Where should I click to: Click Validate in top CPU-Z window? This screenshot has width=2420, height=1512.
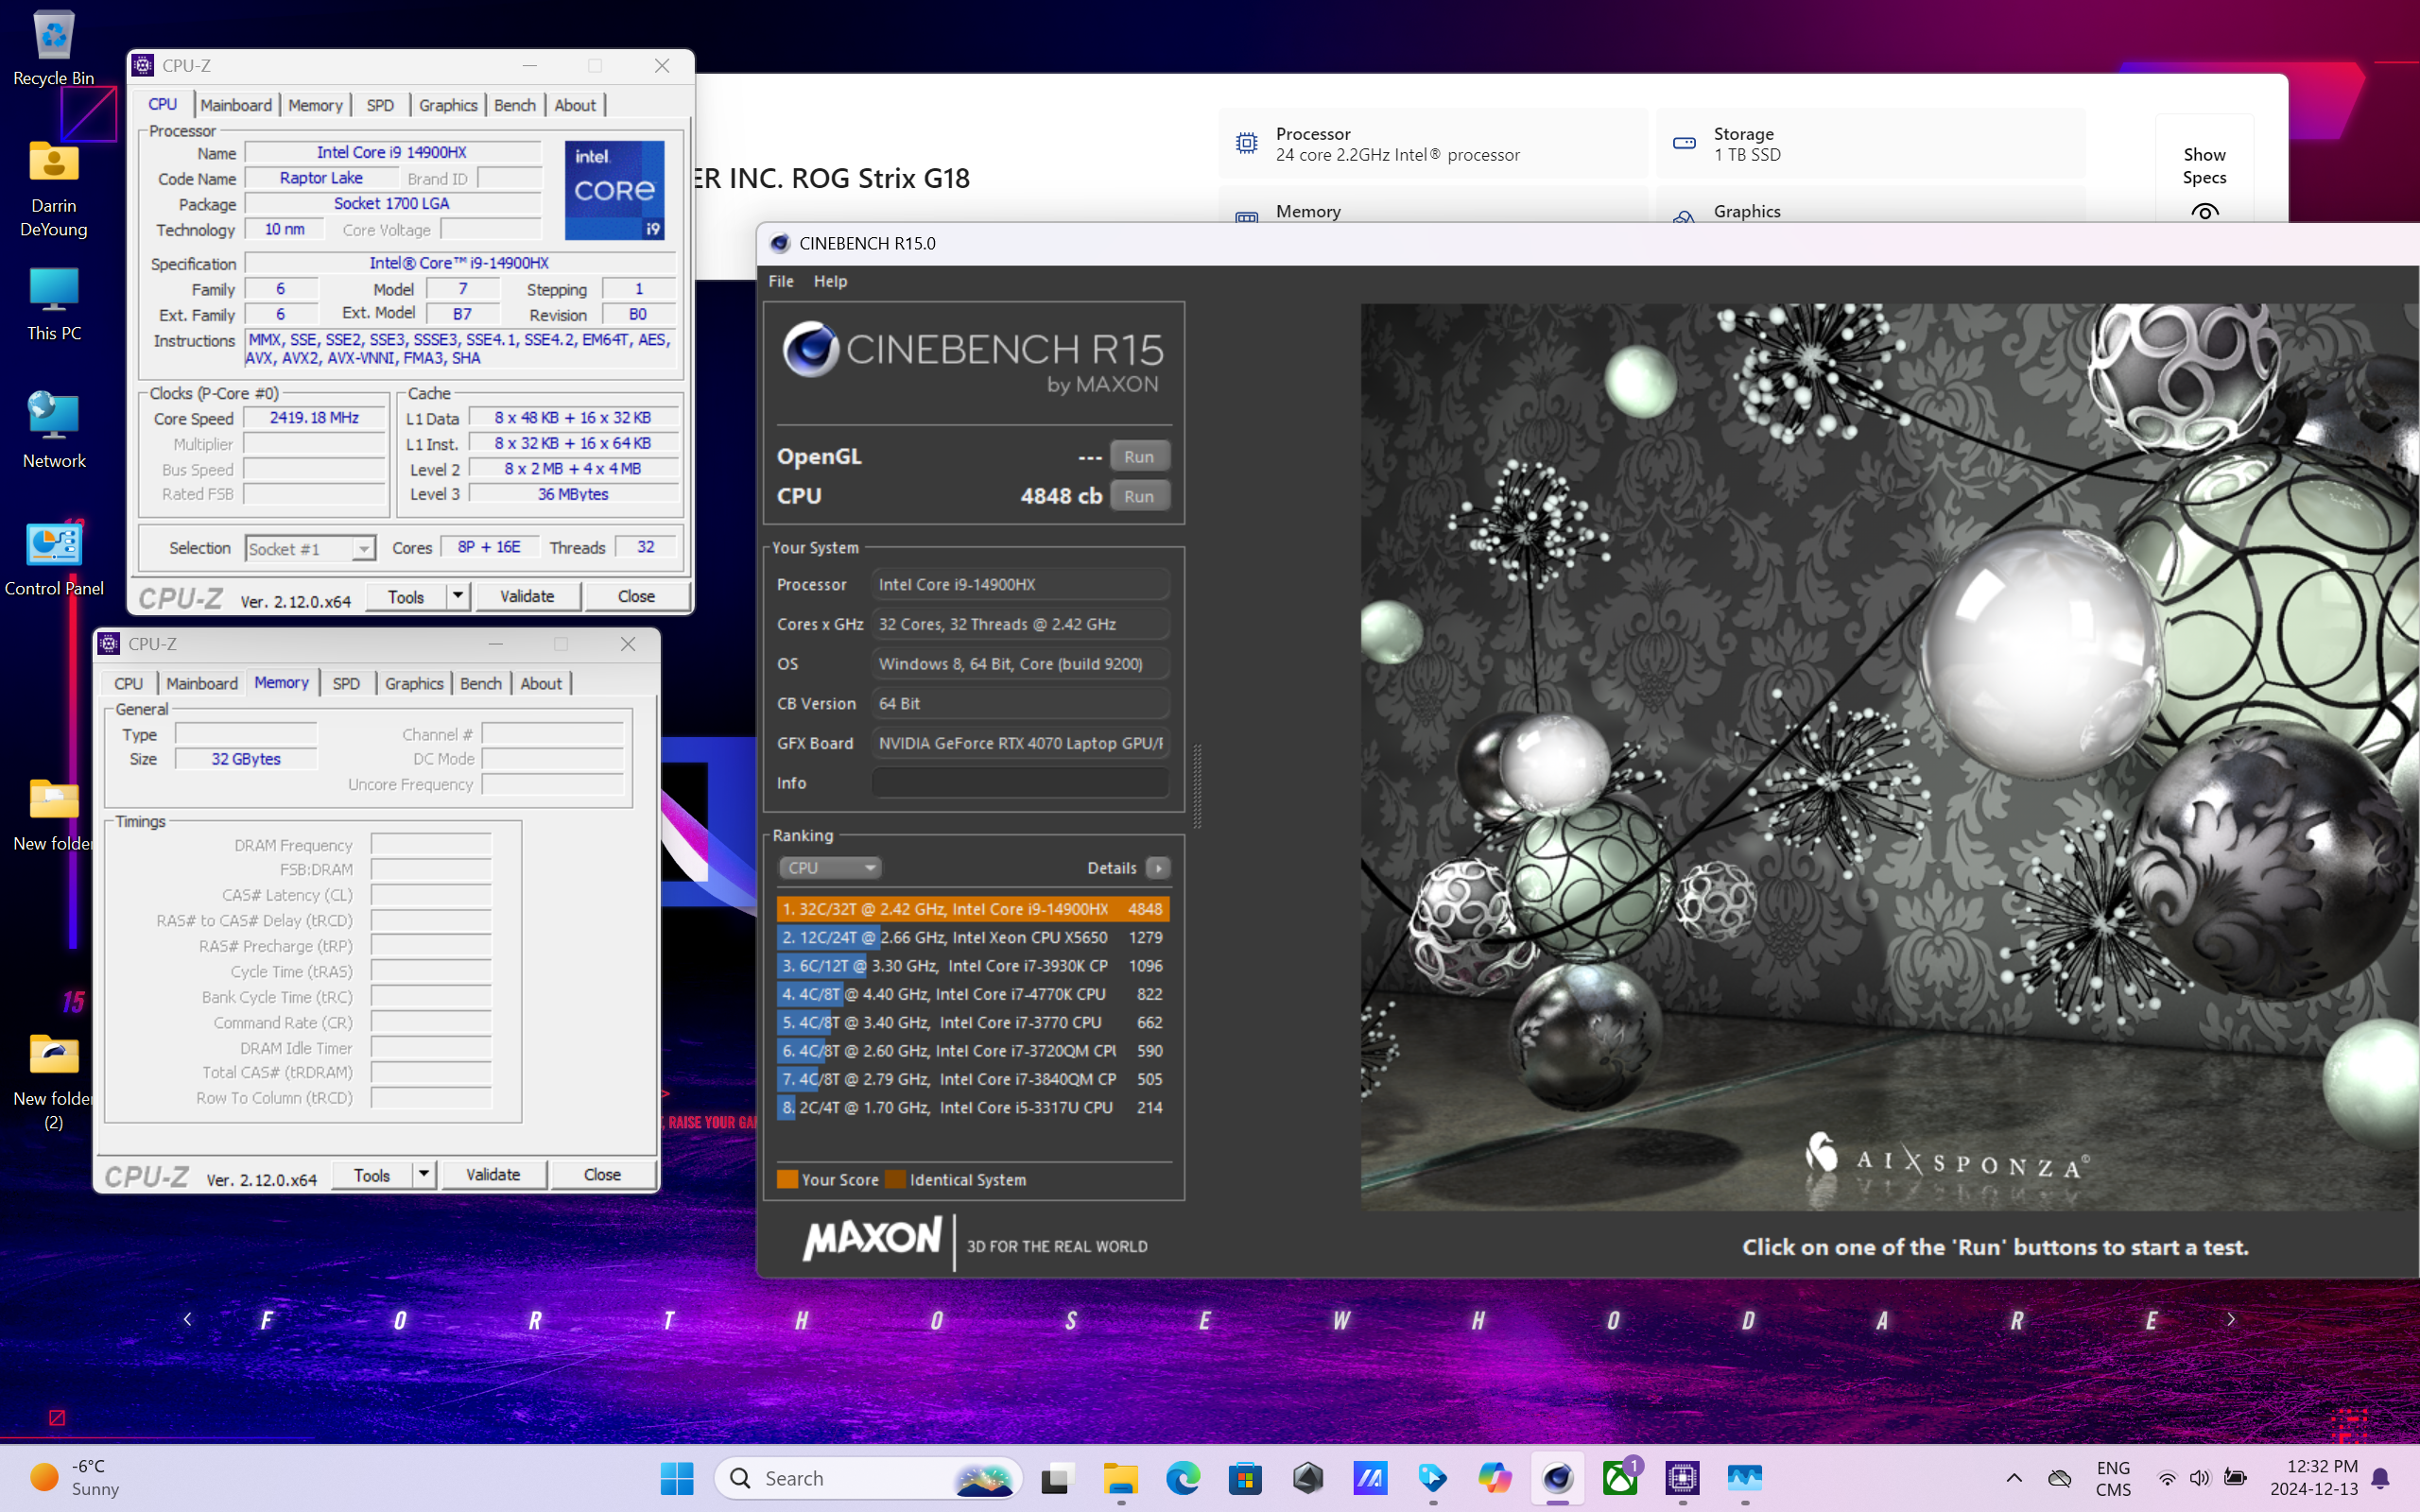pyautogui.click(x=527, y=596)
